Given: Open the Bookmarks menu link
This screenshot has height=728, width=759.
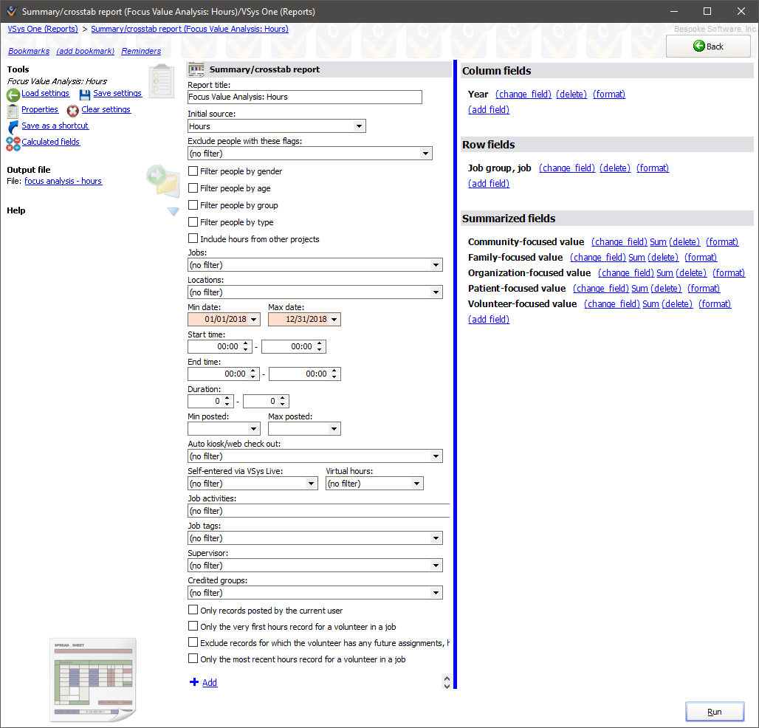Looking at the screenshot, I should [29, 52].
